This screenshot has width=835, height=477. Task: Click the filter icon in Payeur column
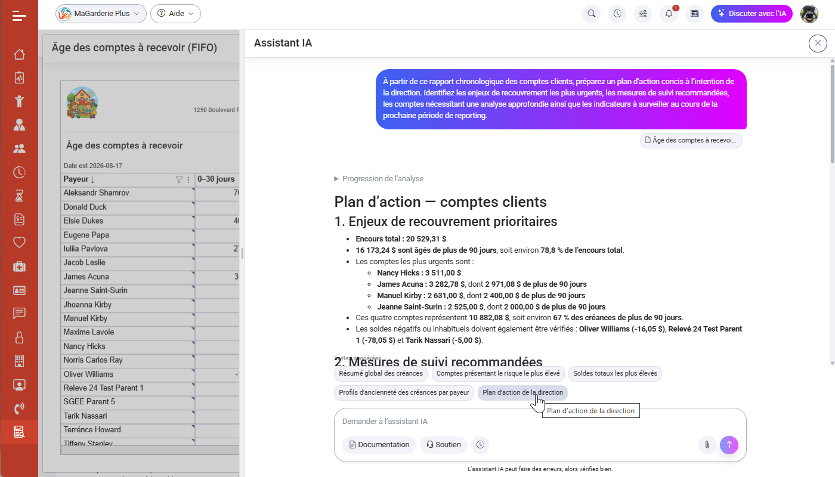(x=179, y=179)
